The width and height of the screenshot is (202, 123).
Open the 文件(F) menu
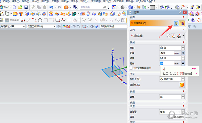[x=6, y=1]
